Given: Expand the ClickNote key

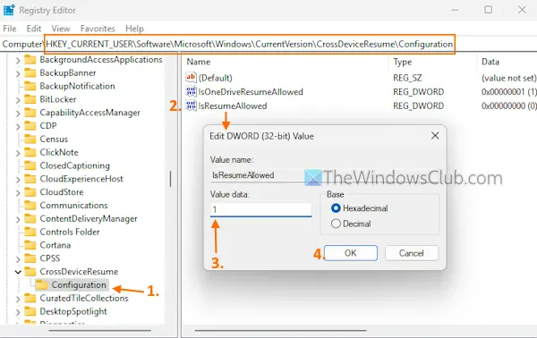Looking at the screenshot, I should 18,153.
